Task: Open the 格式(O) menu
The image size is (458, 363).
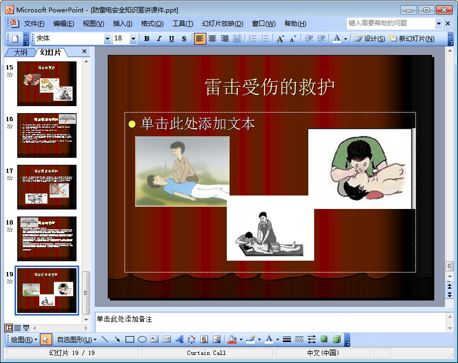Action: coord(152,24)
